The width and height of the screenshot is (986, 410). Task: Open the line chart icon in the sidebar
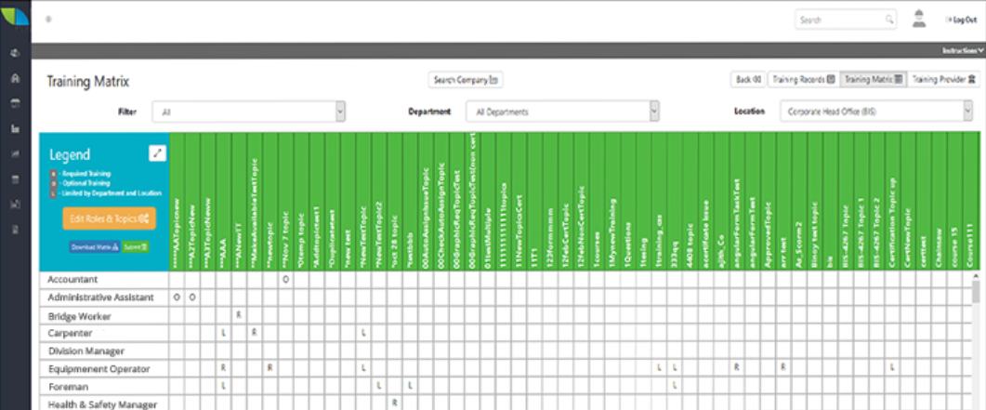click(15, 154)
